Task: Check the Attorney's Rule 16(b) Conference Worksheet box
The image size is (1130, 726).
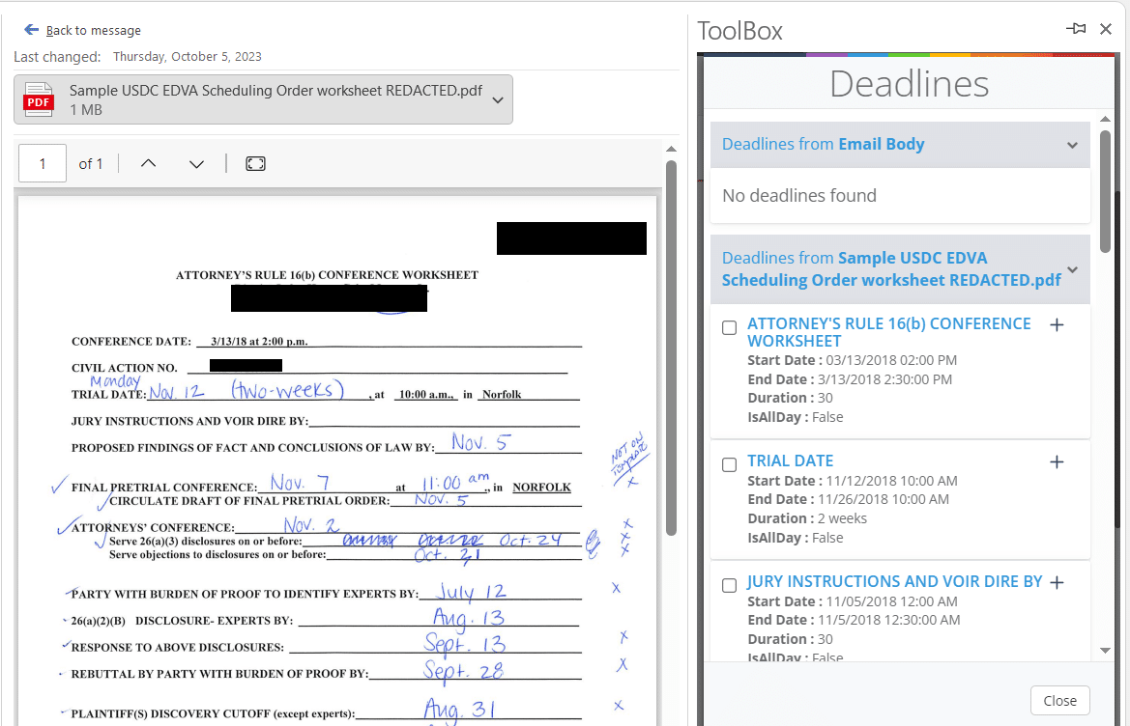Action: [x=730, y=328]
